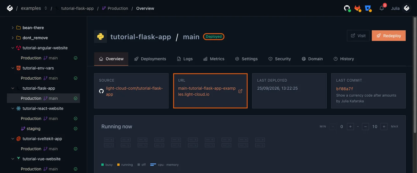The width and height of the screenshot is (417, 173).
Task: Open commit bf08a7f
Action: [345, 89]
